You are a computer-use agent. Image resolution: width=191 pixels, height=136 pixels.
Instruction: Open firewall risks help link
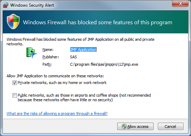[57, 114]
